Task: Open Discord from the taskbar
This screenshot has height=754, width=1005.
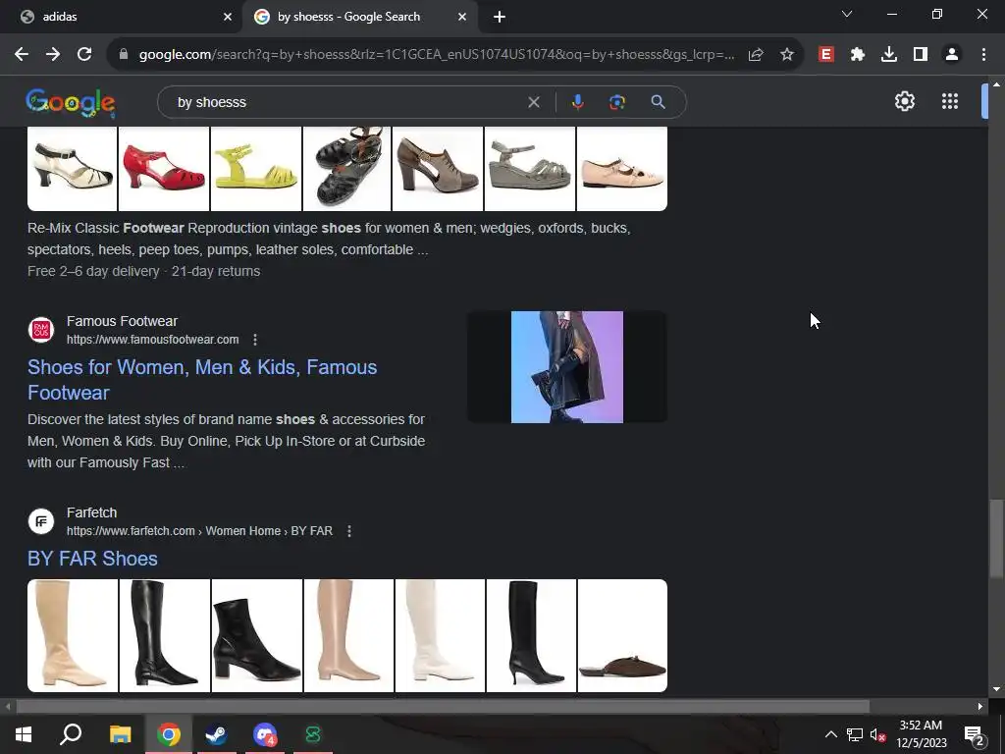Action: coord(264,734)
